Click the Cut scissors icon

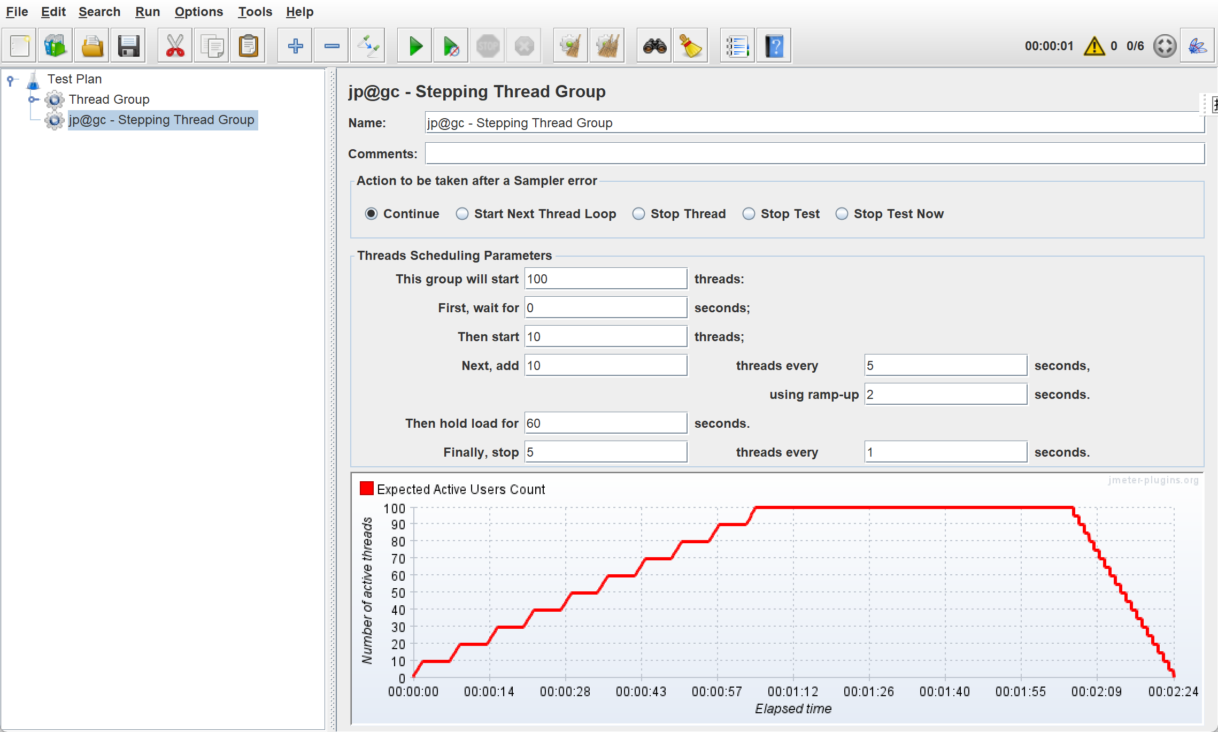pos(175,47)
